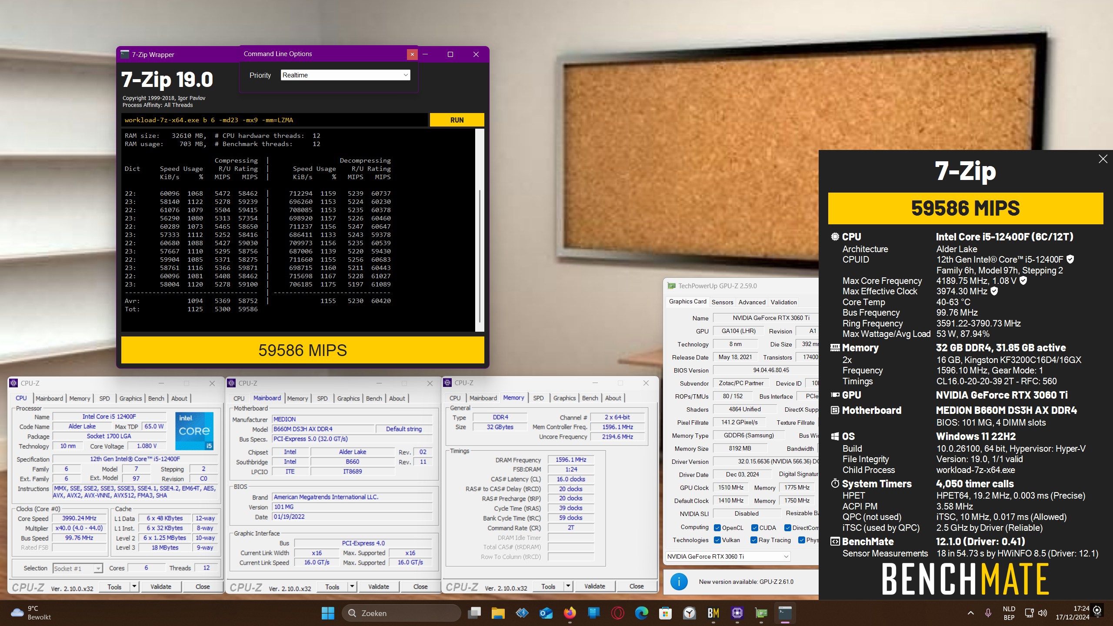Click the verified shield next to CPUID

click(x=1070, y=260)
